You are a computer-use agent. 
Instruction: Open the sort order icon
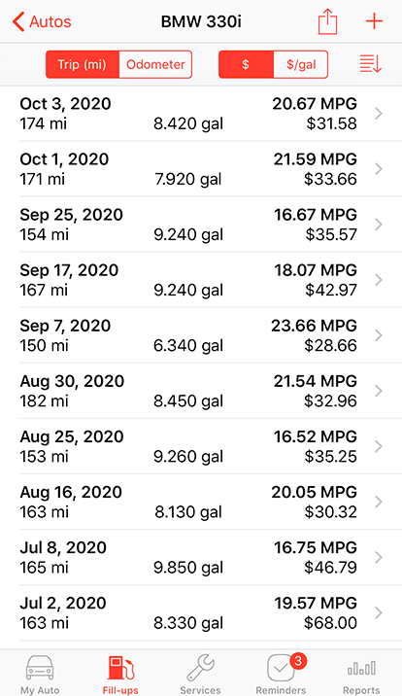(x=371, y=64)
